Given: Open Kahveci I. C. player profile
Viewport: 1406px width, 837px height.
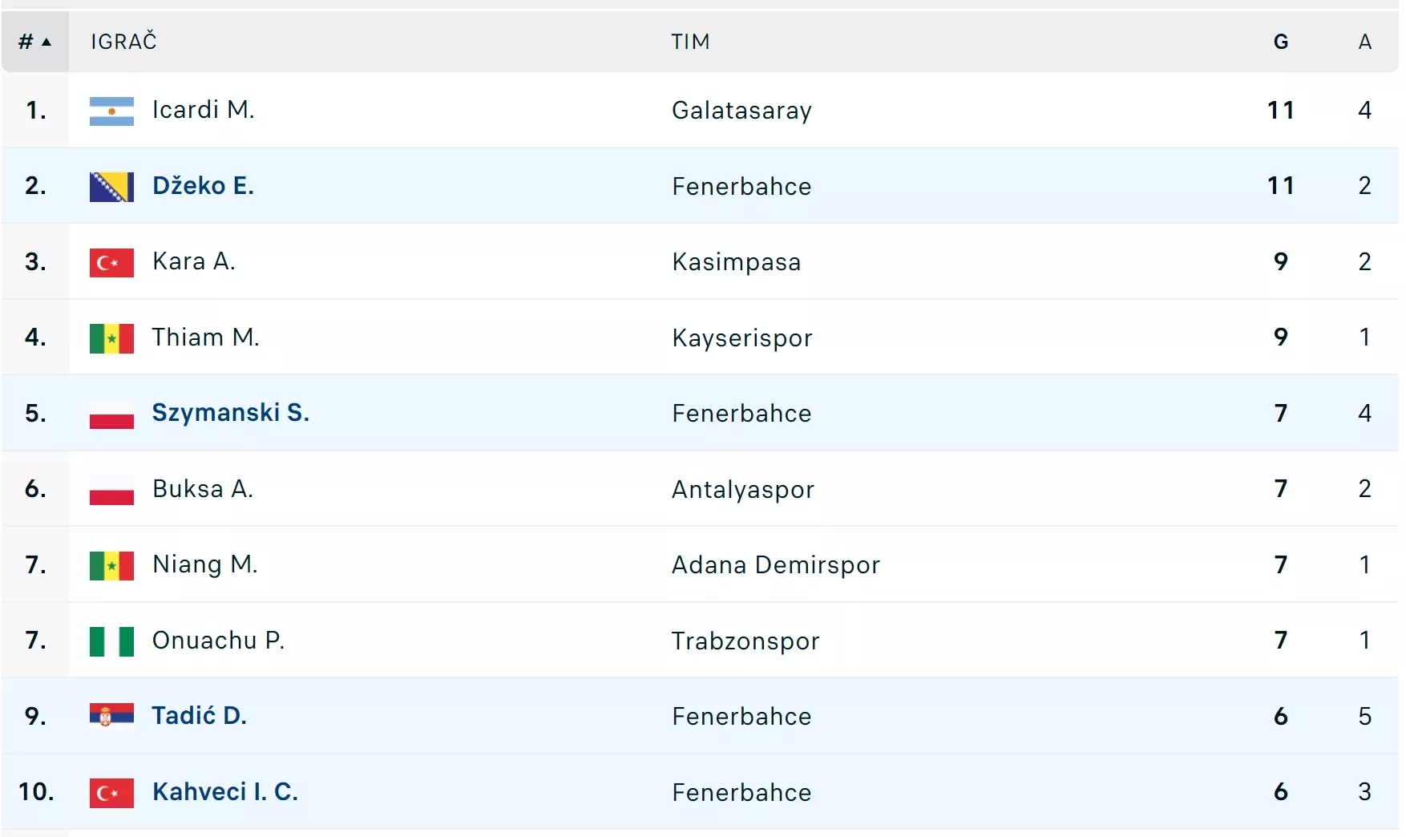Looking at the screenshot, I should click(x=224, y=792).
